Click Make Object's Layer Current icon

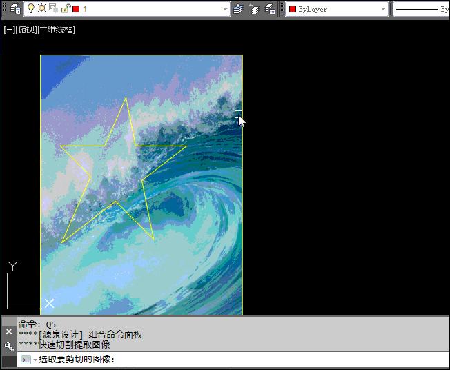[x=238, y=9]
